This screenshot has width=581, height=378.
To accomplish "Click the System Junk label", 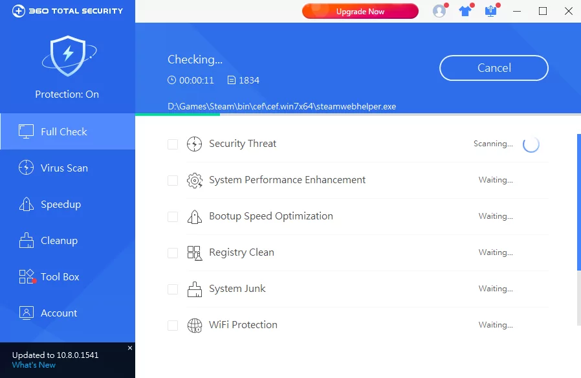I will pos(237,288).
